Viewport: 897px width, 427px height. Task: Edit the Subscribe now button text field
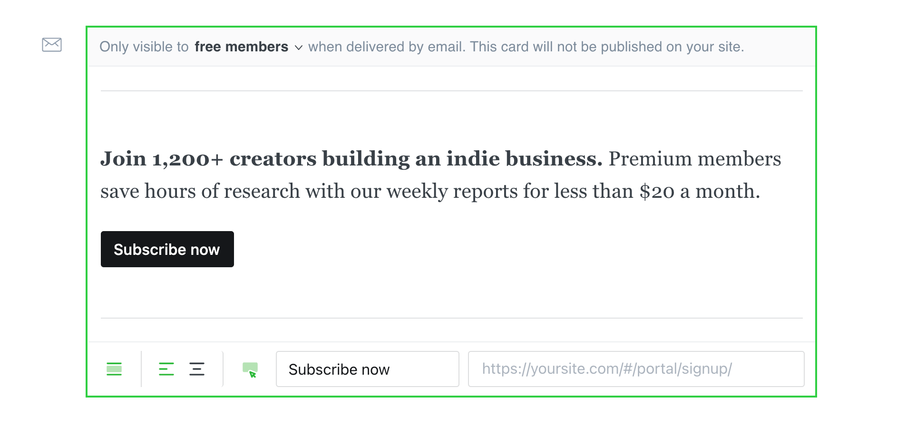click(x=367, y=369)
